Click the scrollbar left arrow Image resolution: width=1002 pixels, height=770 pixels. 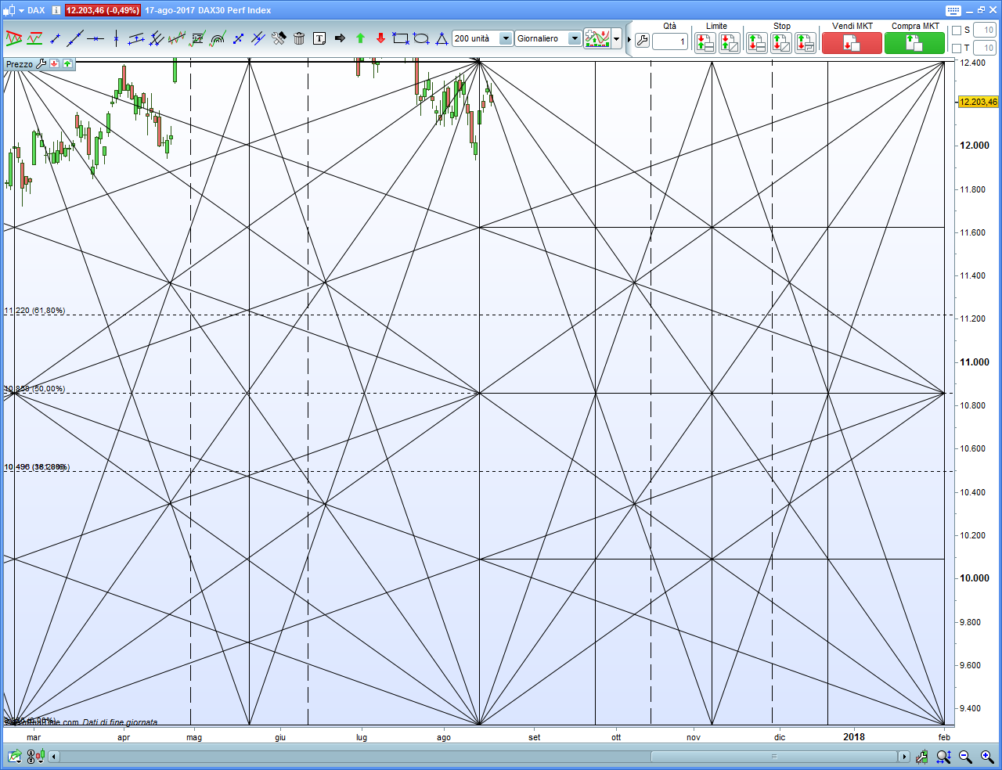[54, 757]
